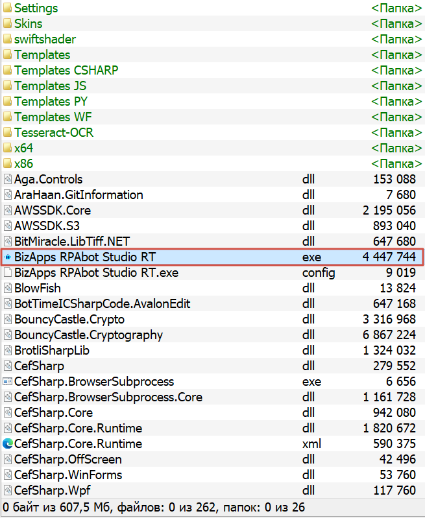Screen dimensions: 425x518
Task: Click the Skins folder icon
Action: (x=7, y=23)
